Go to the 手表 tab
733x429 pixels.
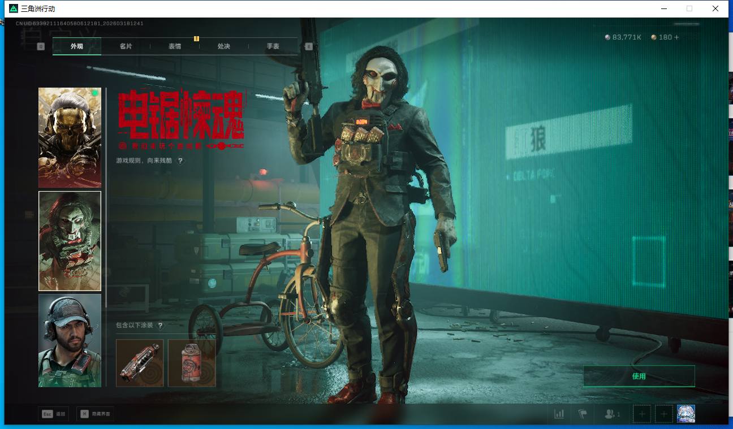(273, 46)
